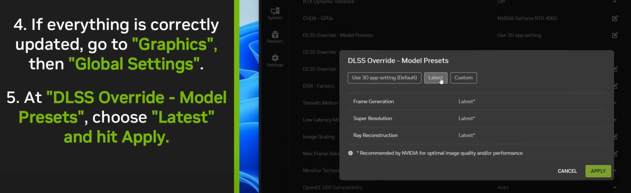Open the System section in sidebar
Screen dimensions: 631x193
point(275,13)
